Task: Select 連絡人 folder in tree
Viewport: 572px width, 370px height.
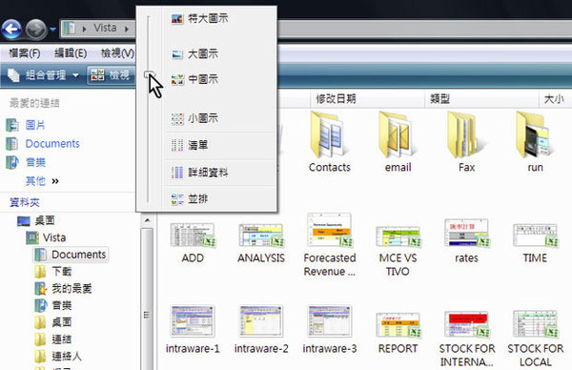Action: [58, 356]
